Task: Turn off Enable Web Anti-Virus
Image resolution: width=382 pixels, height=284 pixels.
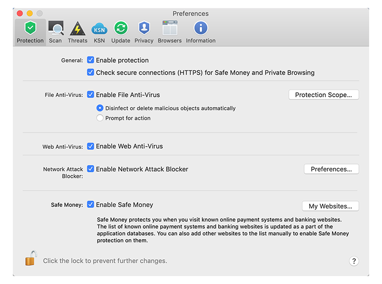Action: click(x=91, y=146)
